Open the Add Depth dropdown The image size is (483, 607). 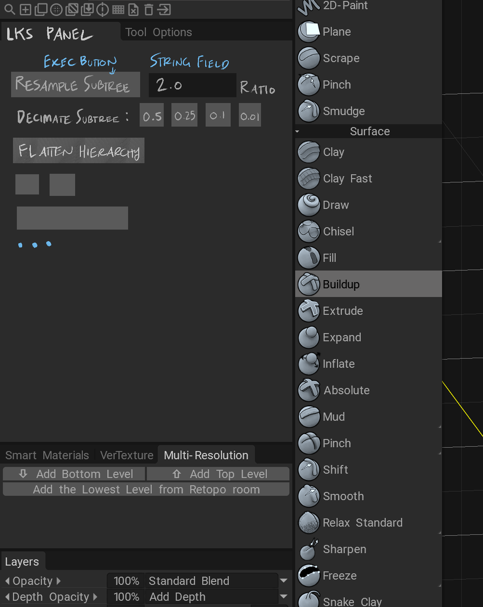pos(283,597)
